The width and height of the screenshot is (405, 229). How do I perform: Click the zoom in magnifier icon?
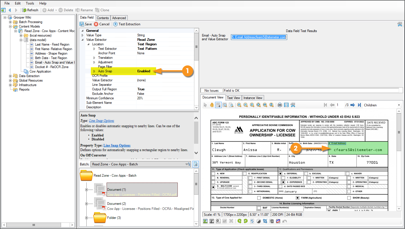(x=239, y=105)
